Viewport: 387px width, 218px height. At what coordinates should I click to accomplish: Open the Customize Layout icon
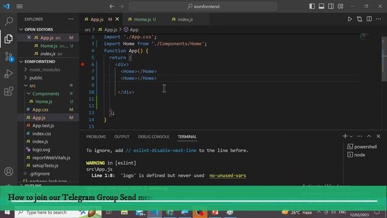(x=340, y=6)
